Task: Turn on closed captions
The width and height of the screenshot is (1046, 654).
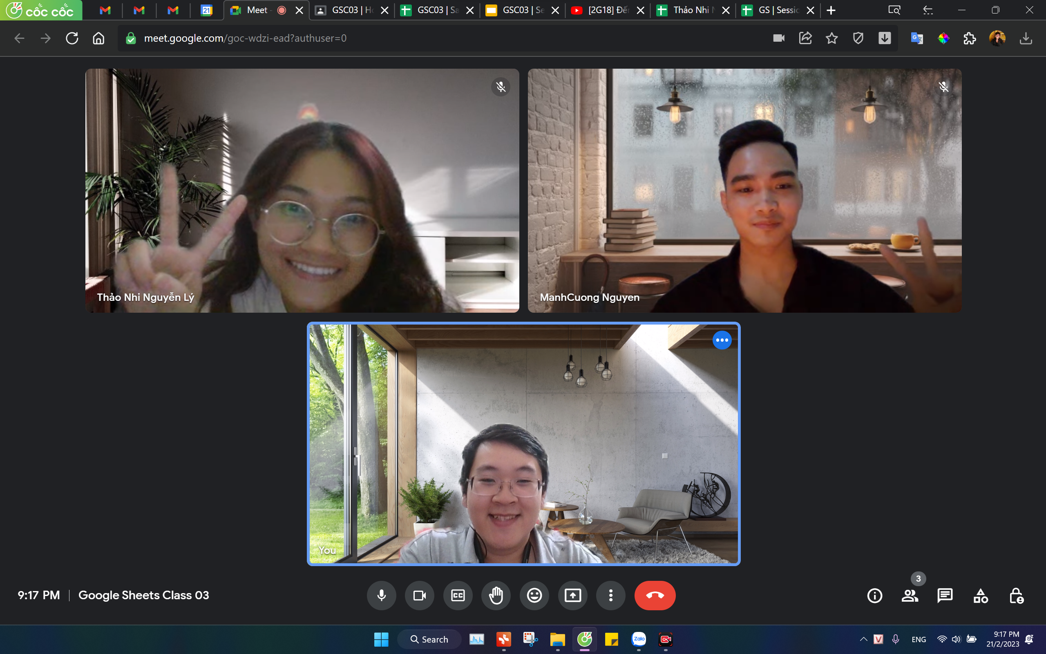Action: 458,596
